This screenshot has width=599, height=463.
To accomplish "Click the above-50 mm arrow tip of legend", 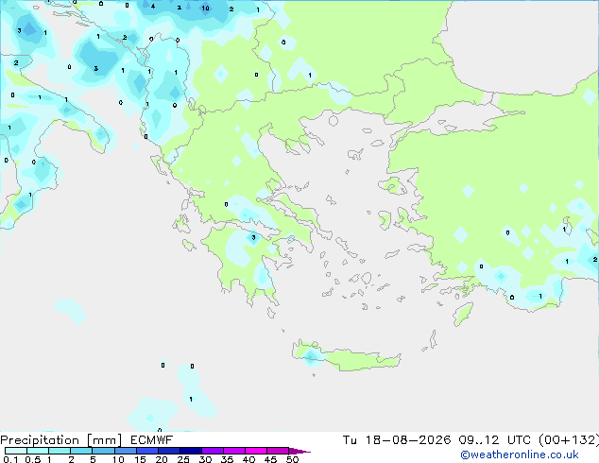I will pyautogui.click(x=299, y=451).
